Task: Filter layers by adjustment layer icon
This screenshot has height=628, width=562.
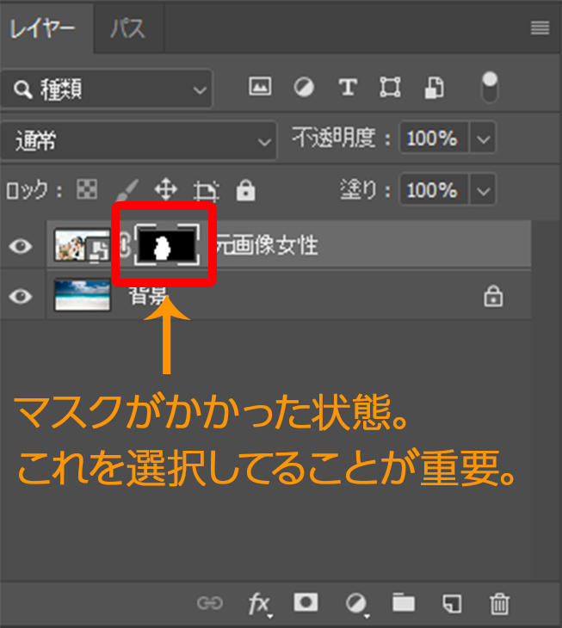Action: 304,88
